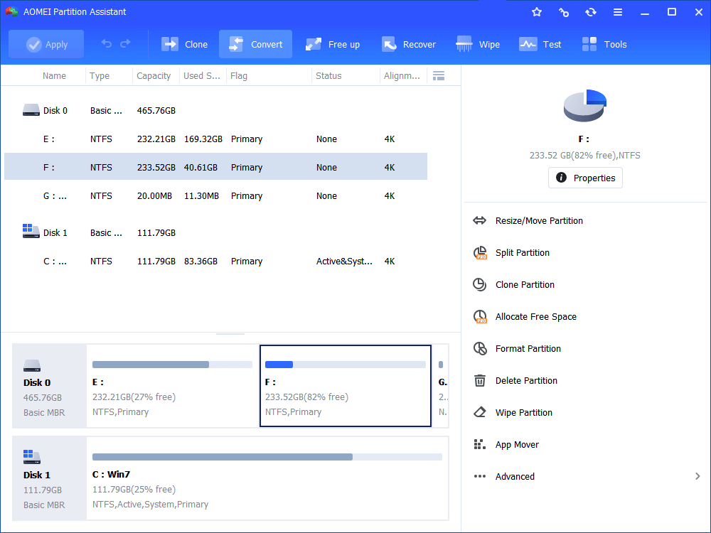
Task: Click the Clone toolbar icon
Action: 171,44
